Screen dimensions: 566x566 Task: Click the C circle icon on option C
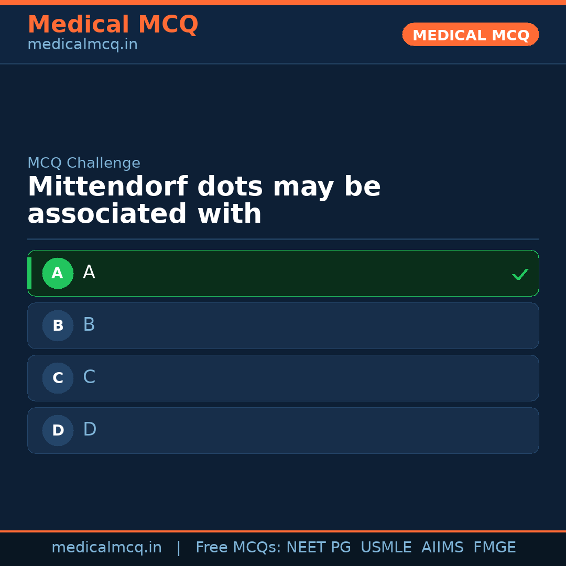click(58, 378)
